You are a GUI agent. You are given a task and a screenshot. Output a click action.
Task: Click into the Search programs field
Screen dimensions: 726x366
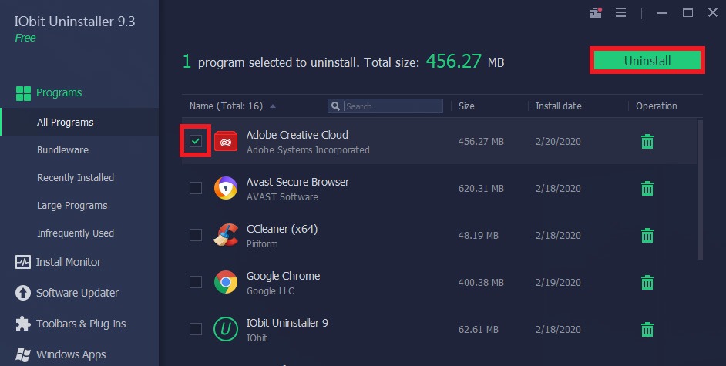point(385,106)
